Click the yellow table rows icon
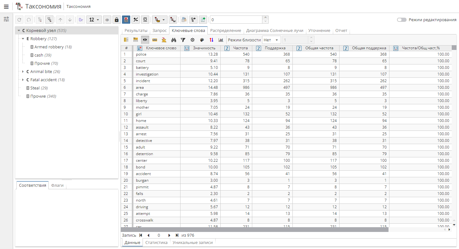The height and width of the screenshot is (249, 459). (x=136, y=40)
